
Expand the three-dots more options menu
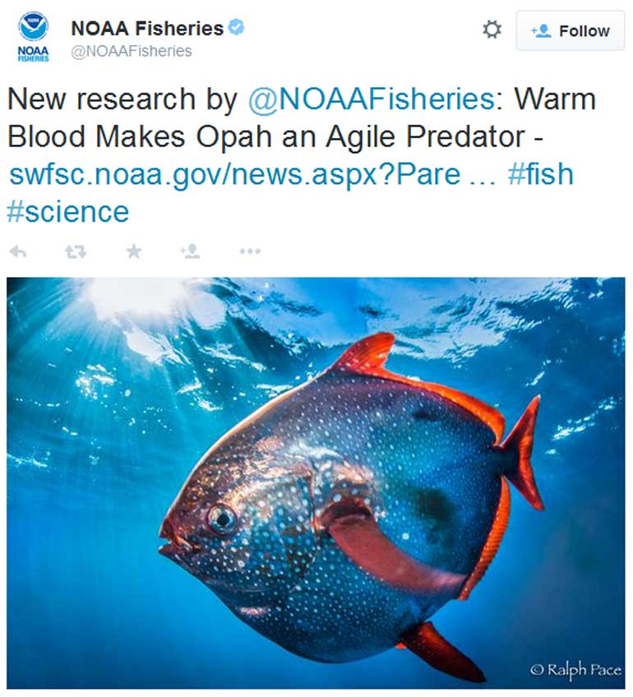250,252
